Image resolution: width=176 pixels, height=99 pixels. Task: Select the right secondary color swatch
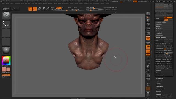tap(8, 69)
